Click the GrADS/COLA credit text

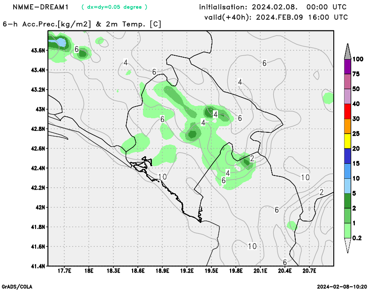17,287
